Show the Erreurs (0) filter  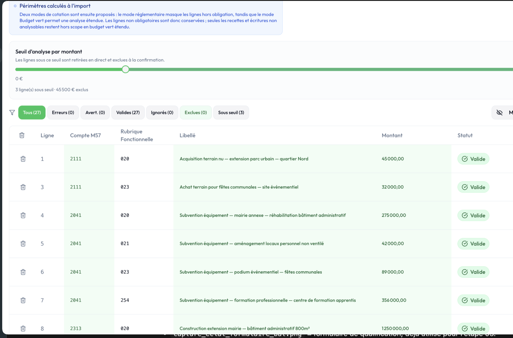click(x=63, y=113)
